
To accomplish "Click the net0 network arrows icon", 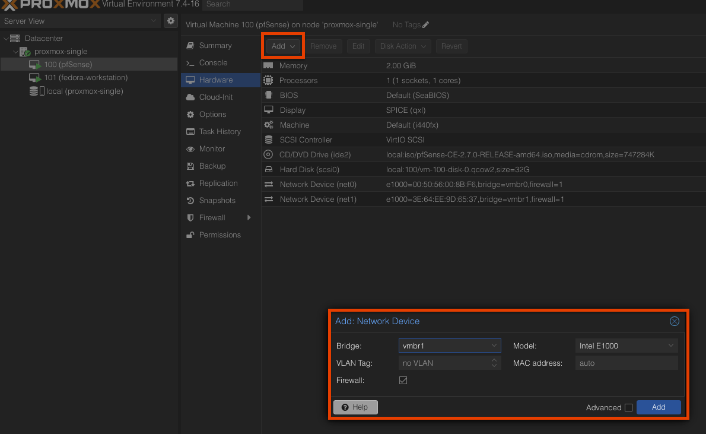I will pos(269,184).
